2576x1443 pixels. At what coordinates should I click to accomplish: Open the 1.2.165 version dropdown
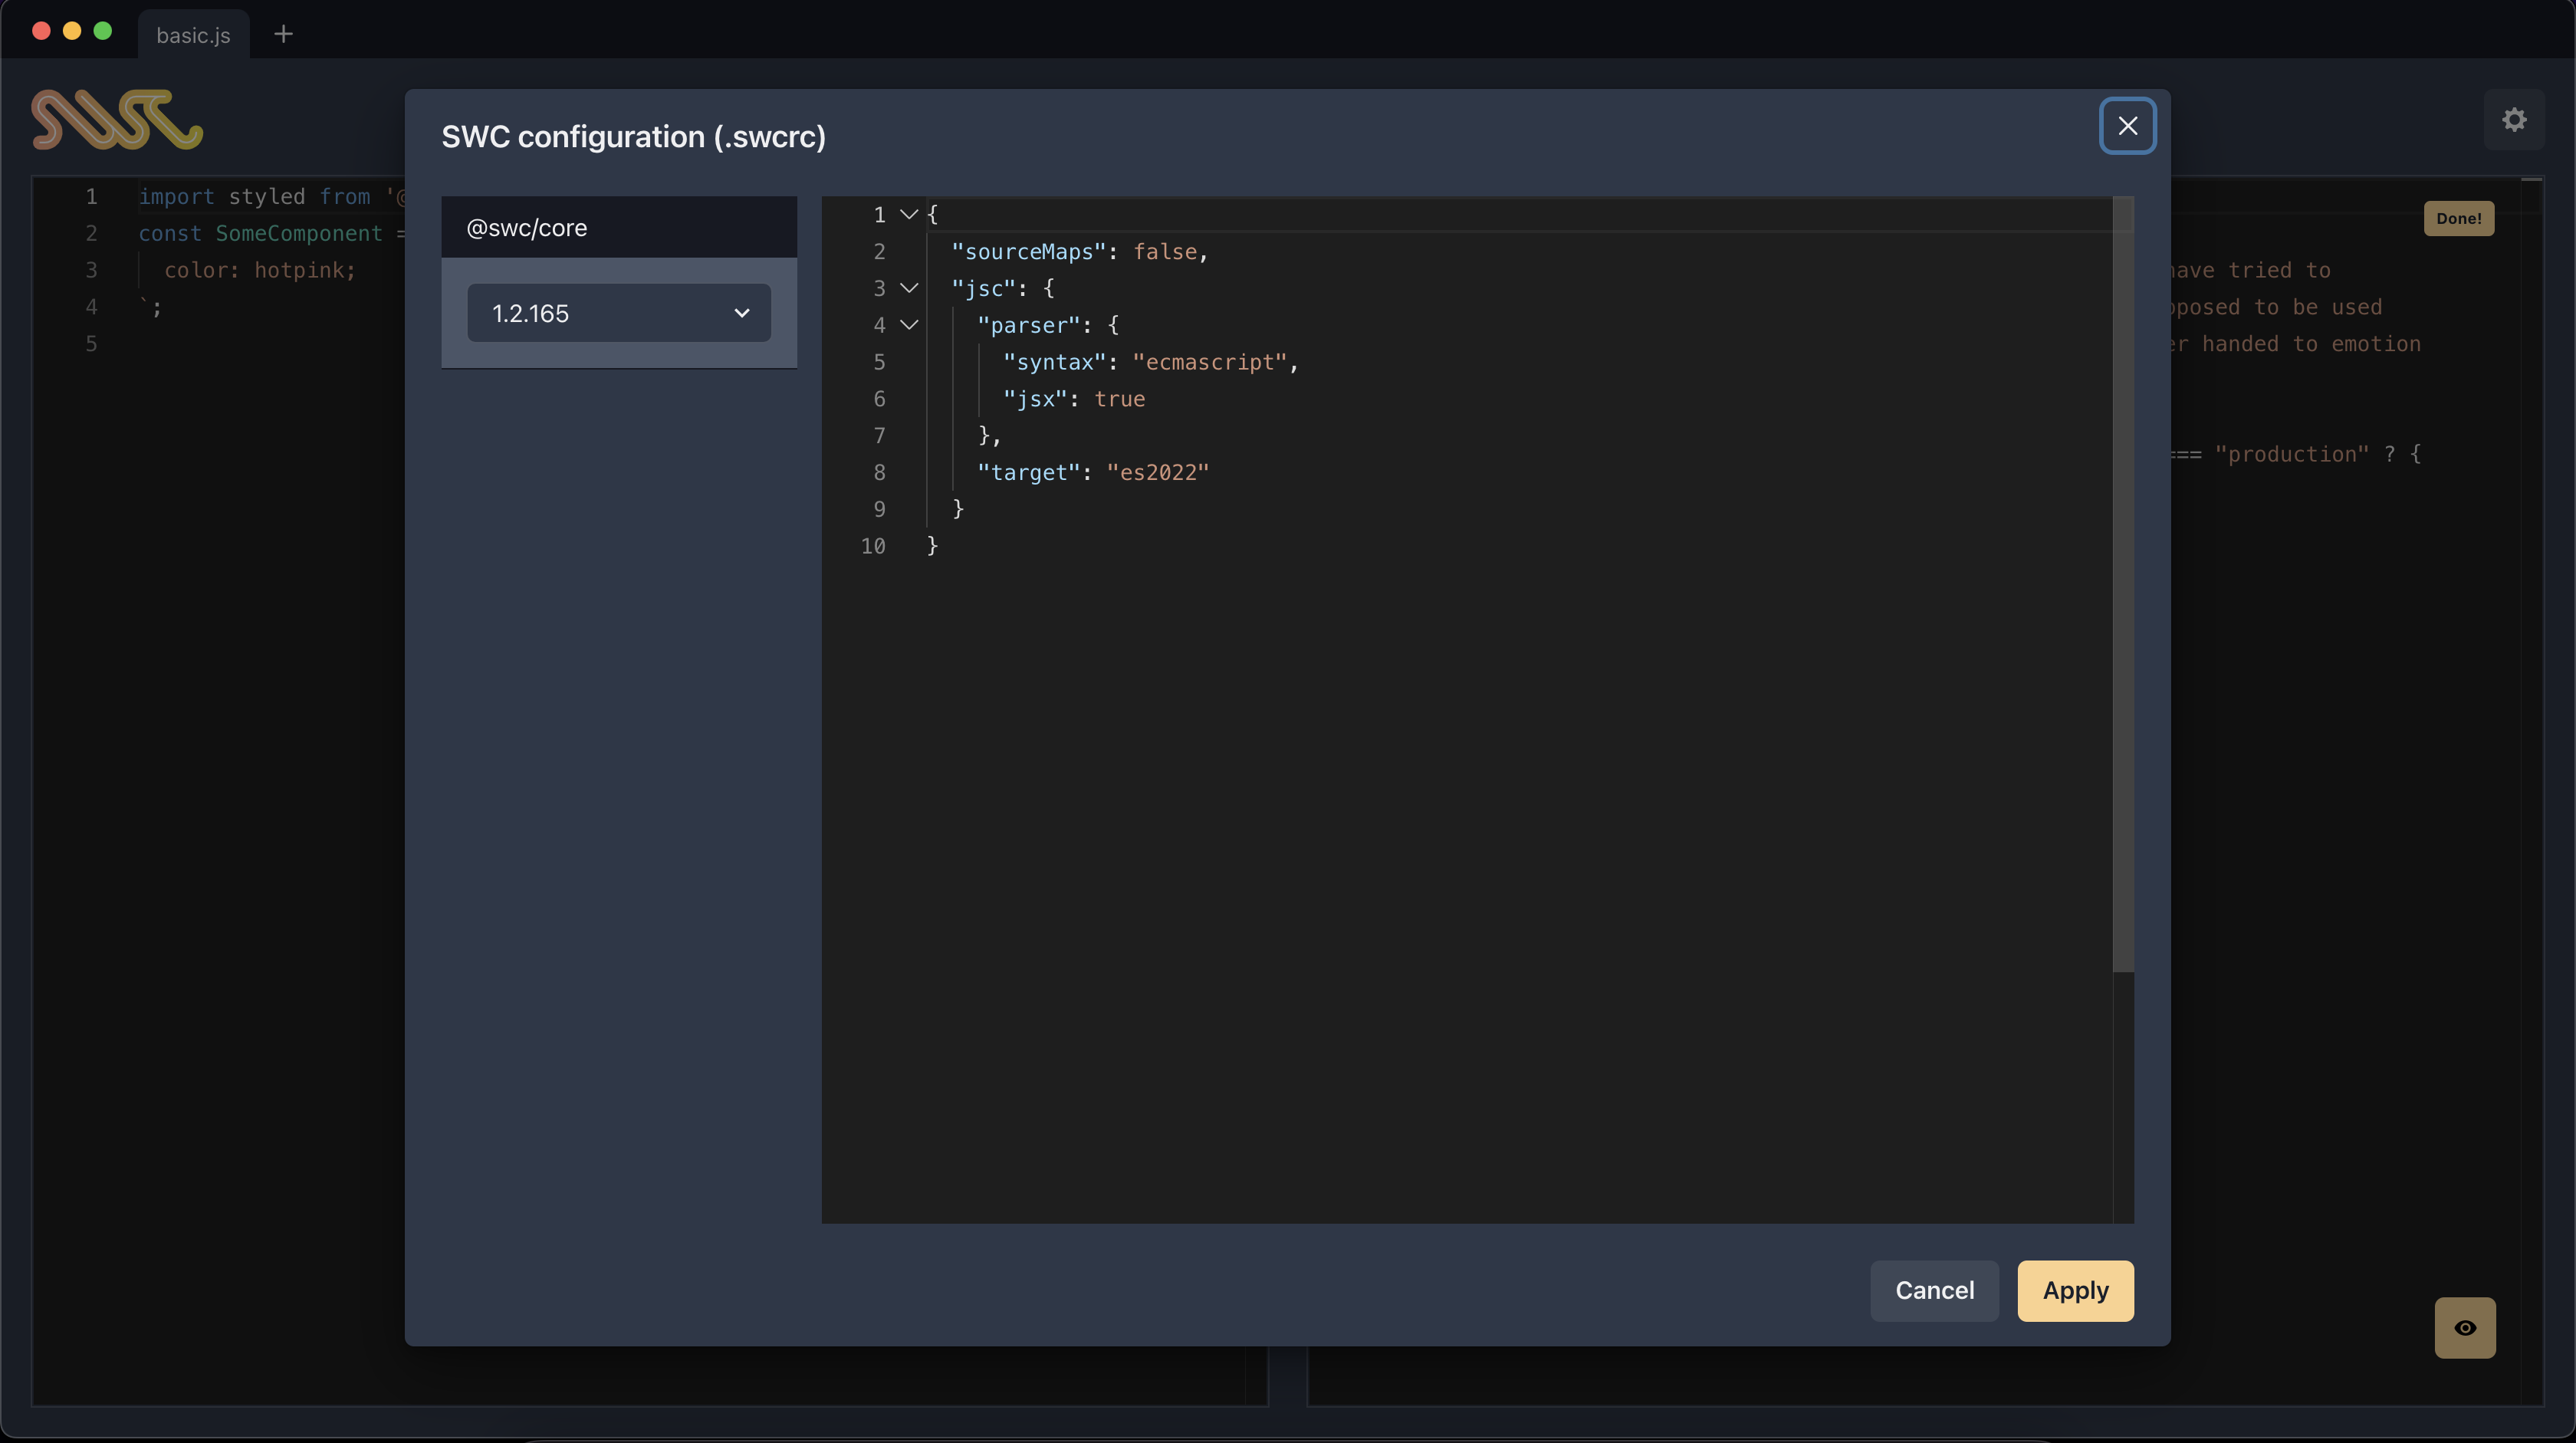click(619, 313)
